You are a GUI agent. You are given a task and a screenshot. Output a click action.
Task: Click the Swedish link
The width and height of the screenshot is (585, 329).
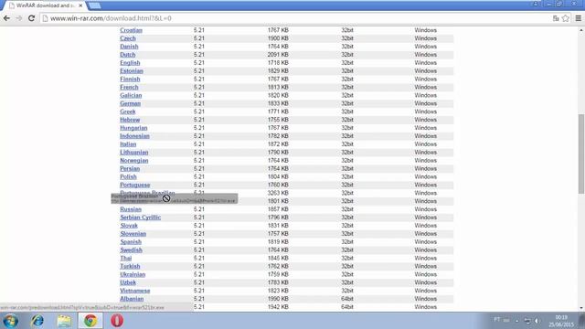point(131,249)
